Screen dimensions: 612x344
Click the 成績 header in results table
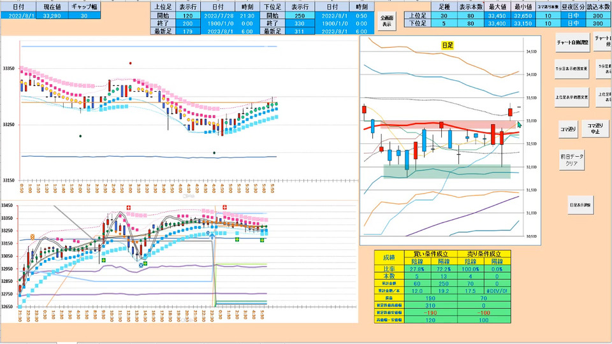pyautogui.click(x=389, y=257)
